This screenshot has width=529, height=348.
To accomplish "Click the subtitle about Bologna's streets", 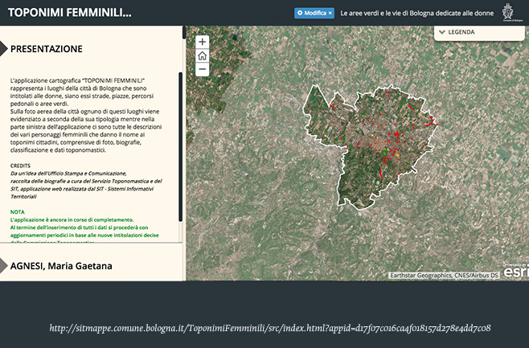I will 416,14.
